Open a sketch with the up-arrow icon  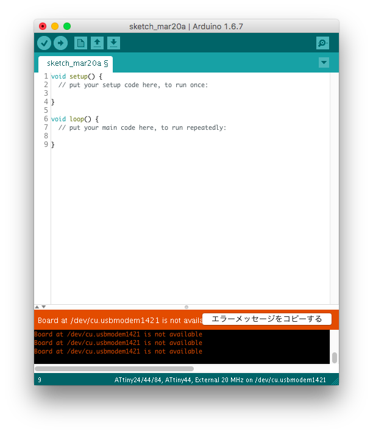click(97, 43)
